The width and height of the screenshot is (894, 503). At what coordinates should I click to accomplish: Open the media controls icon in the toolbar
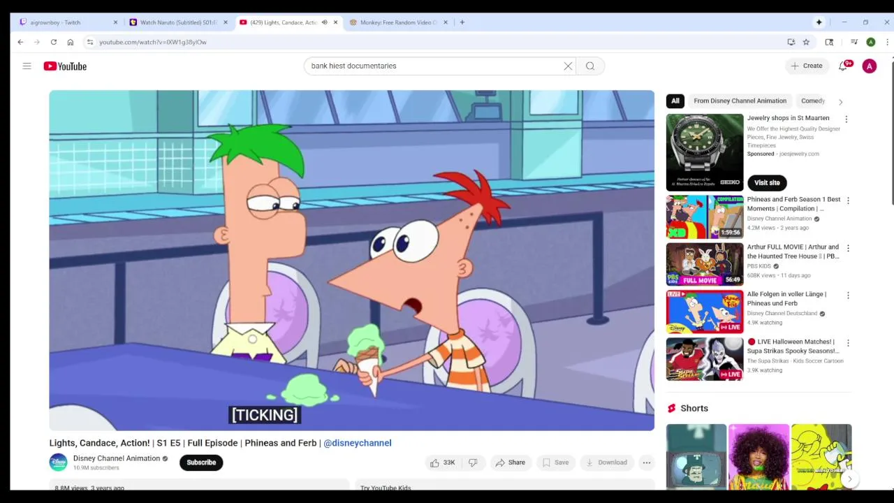coord(853,42)
